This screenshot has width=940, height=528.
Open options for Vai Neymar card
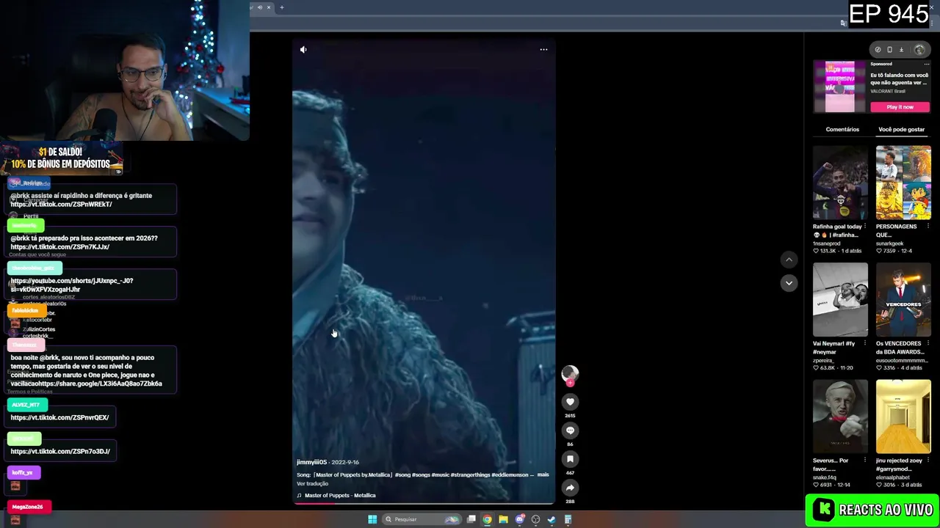[x=864, y=343]
